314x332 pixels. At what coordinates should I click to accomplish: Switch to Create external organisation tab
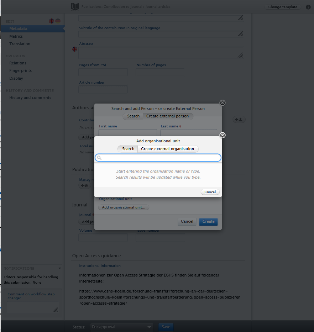168,149
